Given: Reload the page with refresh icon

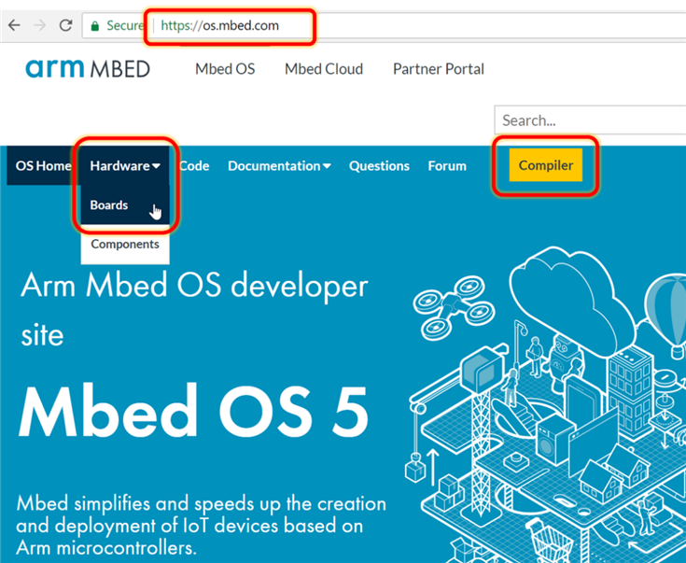Looking at the screenshot, I should pos(65,25).
